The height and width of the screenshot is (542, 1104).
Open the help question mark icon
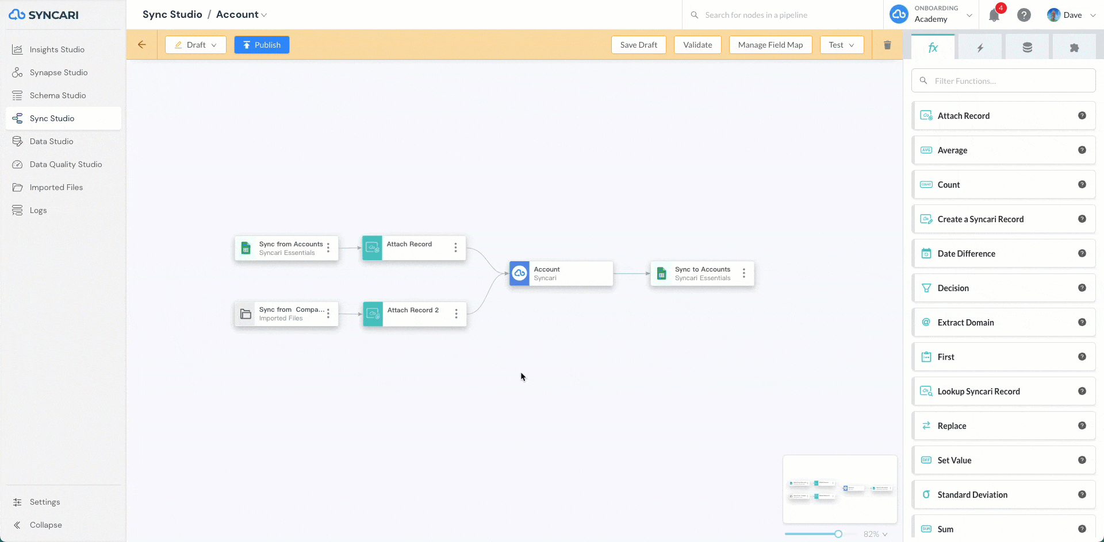pos(1024,15)
